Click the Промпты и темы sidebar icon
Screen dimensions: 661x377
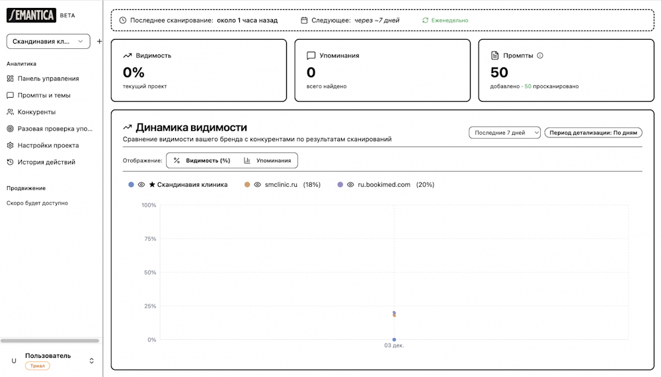11,95
